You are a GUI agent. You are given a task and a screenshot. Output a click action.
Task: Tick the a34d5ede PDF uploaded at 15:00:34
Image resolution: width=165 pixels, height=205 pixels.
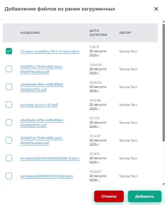click(9, 87)
